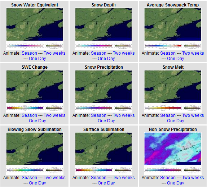Open the Non-Snow Precipitation map thumbnail
The width and height of the screenshot is (207, 187).
pyautogui.click(x=173, y=154)
